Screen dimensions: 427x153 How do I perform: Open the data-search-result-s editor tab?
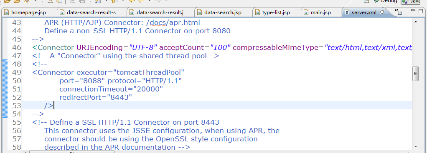coord(91,12)
